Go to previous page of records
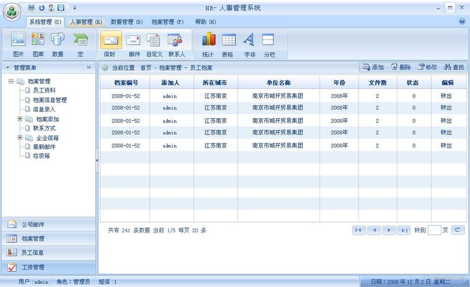Screen dimensions: 470x287 click(374, 230)
